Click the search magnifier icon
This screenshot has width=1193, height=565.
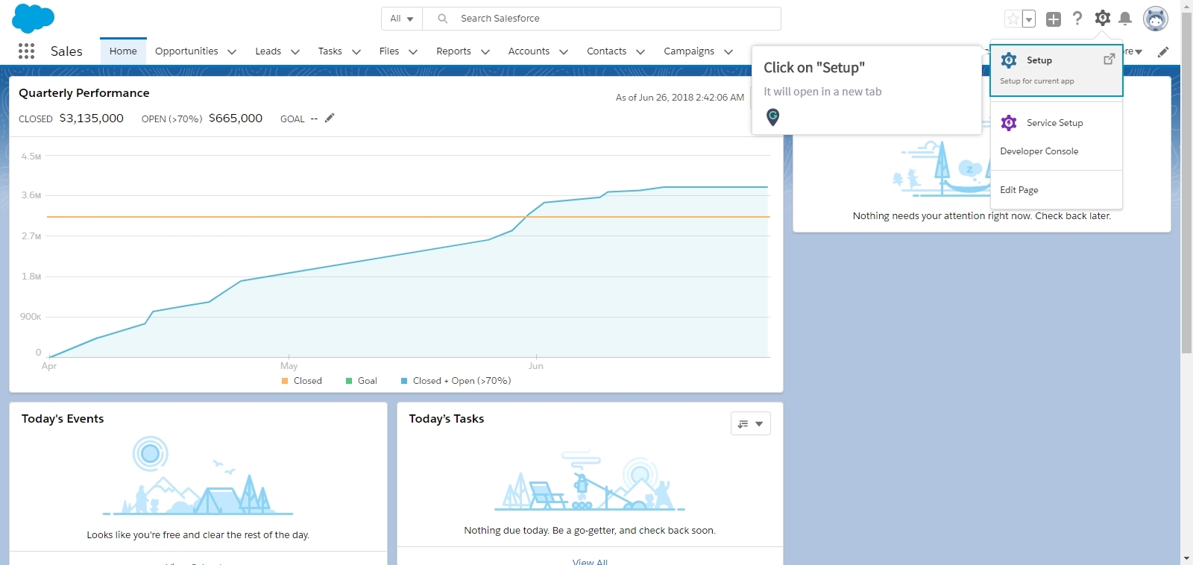(x=442, y=19)
